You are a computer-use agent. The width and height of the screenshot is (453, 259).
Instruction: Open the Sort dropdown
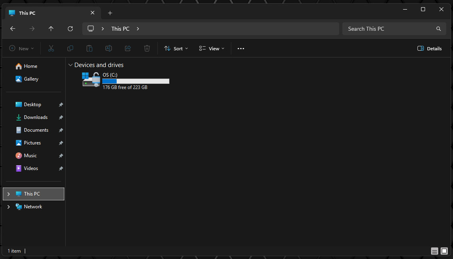176,49
